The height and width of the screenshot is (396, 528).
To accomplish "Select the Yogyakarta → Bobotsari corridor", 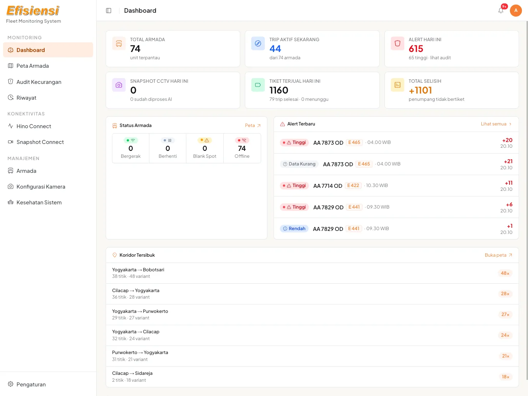I will click(312, 273).
